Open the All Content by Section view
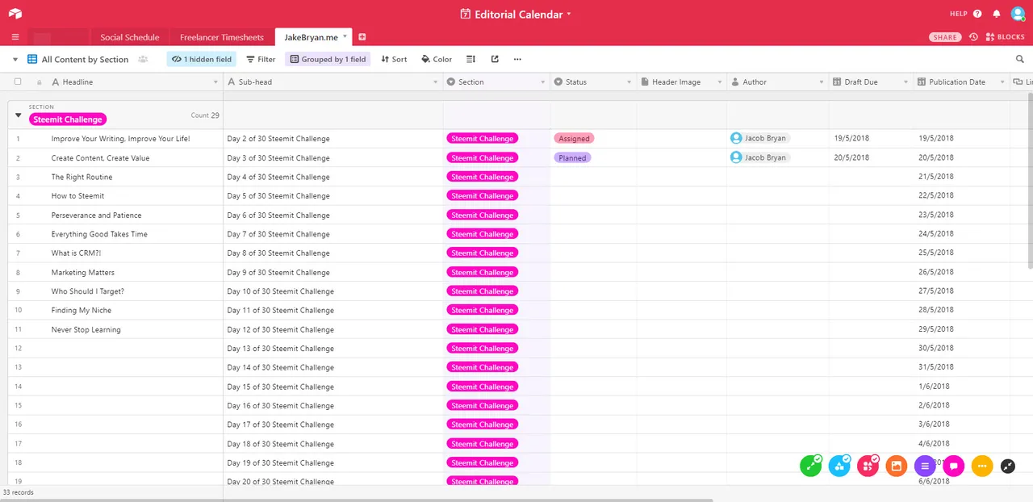The image size is (1033, 502). [x=78, y=59]
